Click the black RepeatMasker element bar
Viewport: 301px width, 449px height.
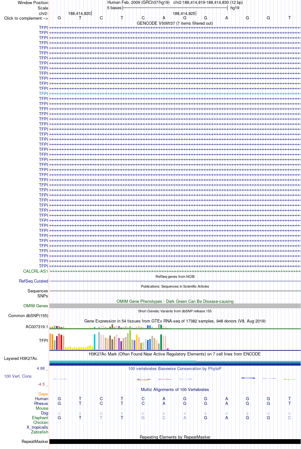(x=175, y=441)
